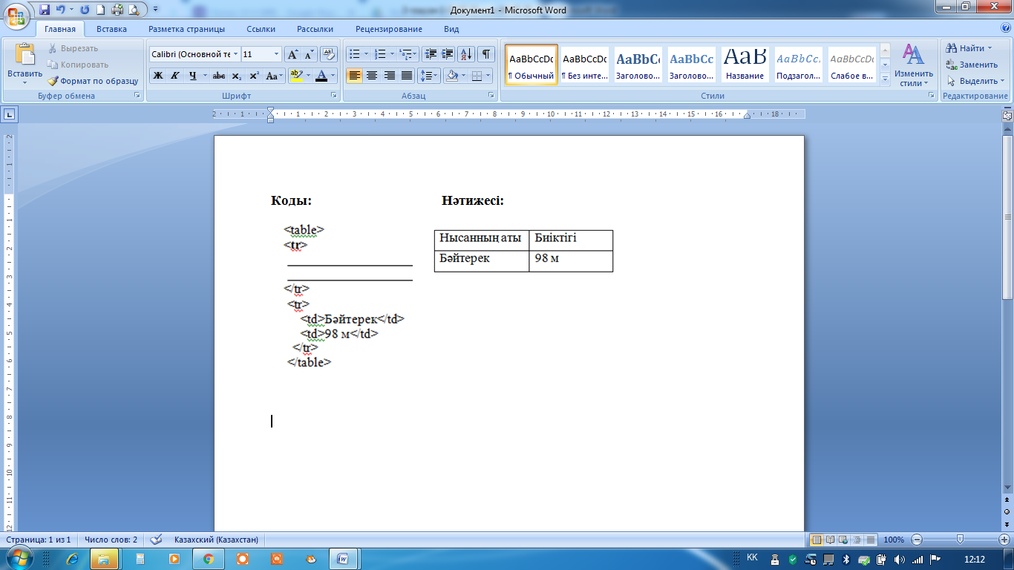Toggle bold formatting (Ж)
Image resolution: width=1014 pixels, height=570 pixels.
[158, 76]
